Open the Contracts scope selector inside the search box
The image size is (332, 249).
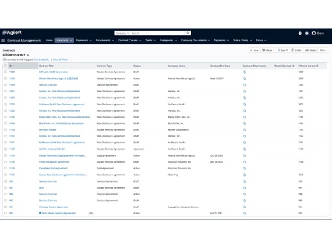pyautogui.click(x=122, y=33)
